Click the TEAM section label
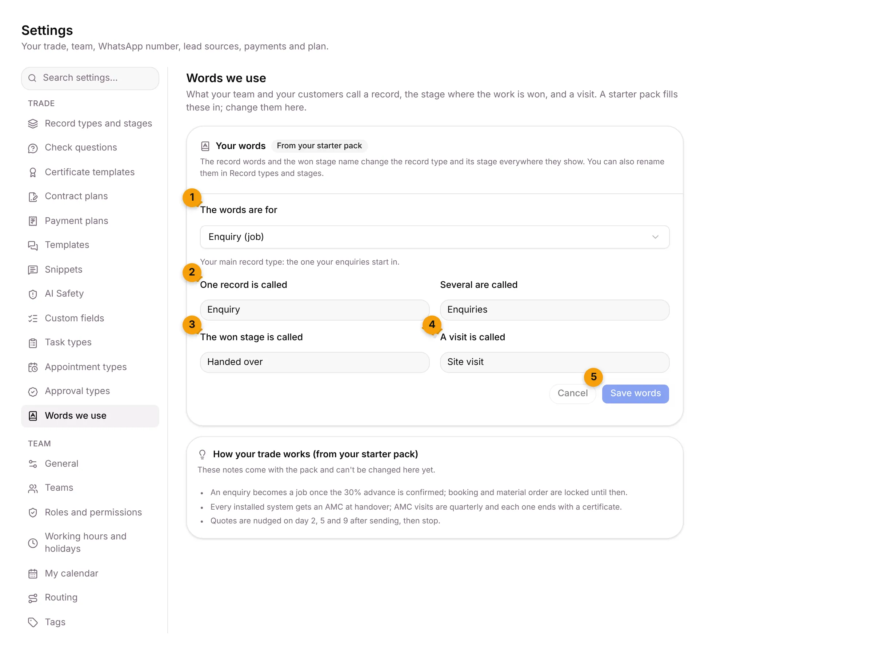The image size is (880, 655). 39,444
